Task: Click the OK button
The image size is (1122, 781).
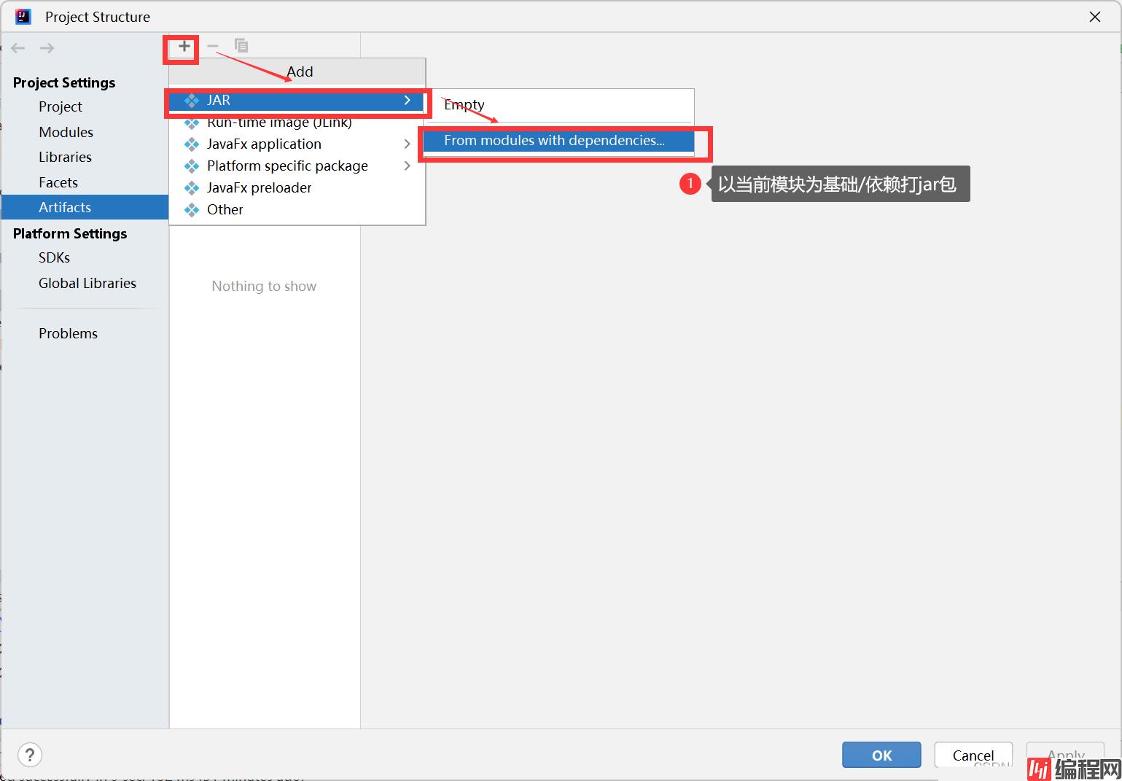Action: [x=881, y=755]
